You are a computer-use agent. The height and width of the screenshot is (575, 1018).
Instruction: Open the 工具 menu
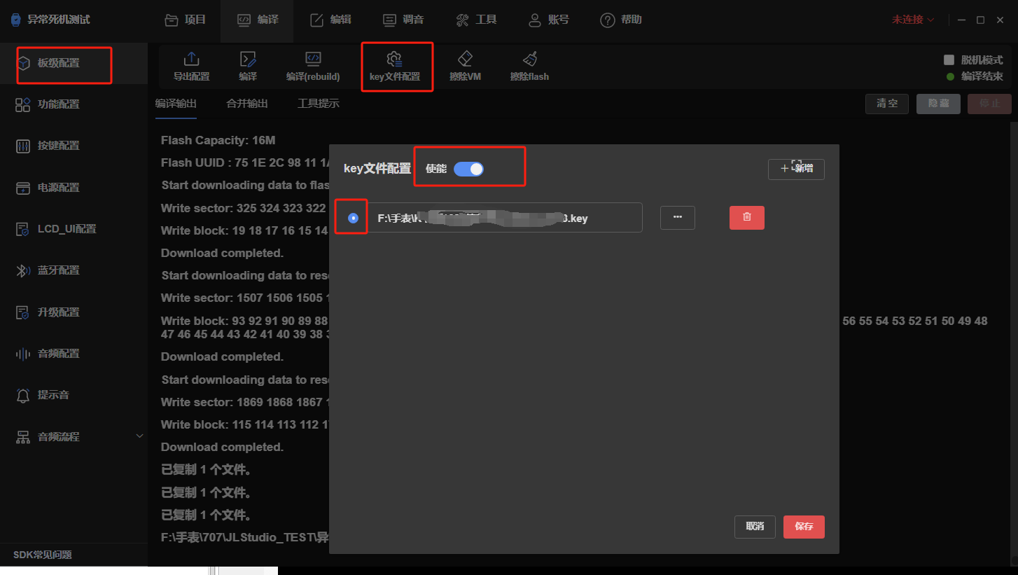coord(476,20)
